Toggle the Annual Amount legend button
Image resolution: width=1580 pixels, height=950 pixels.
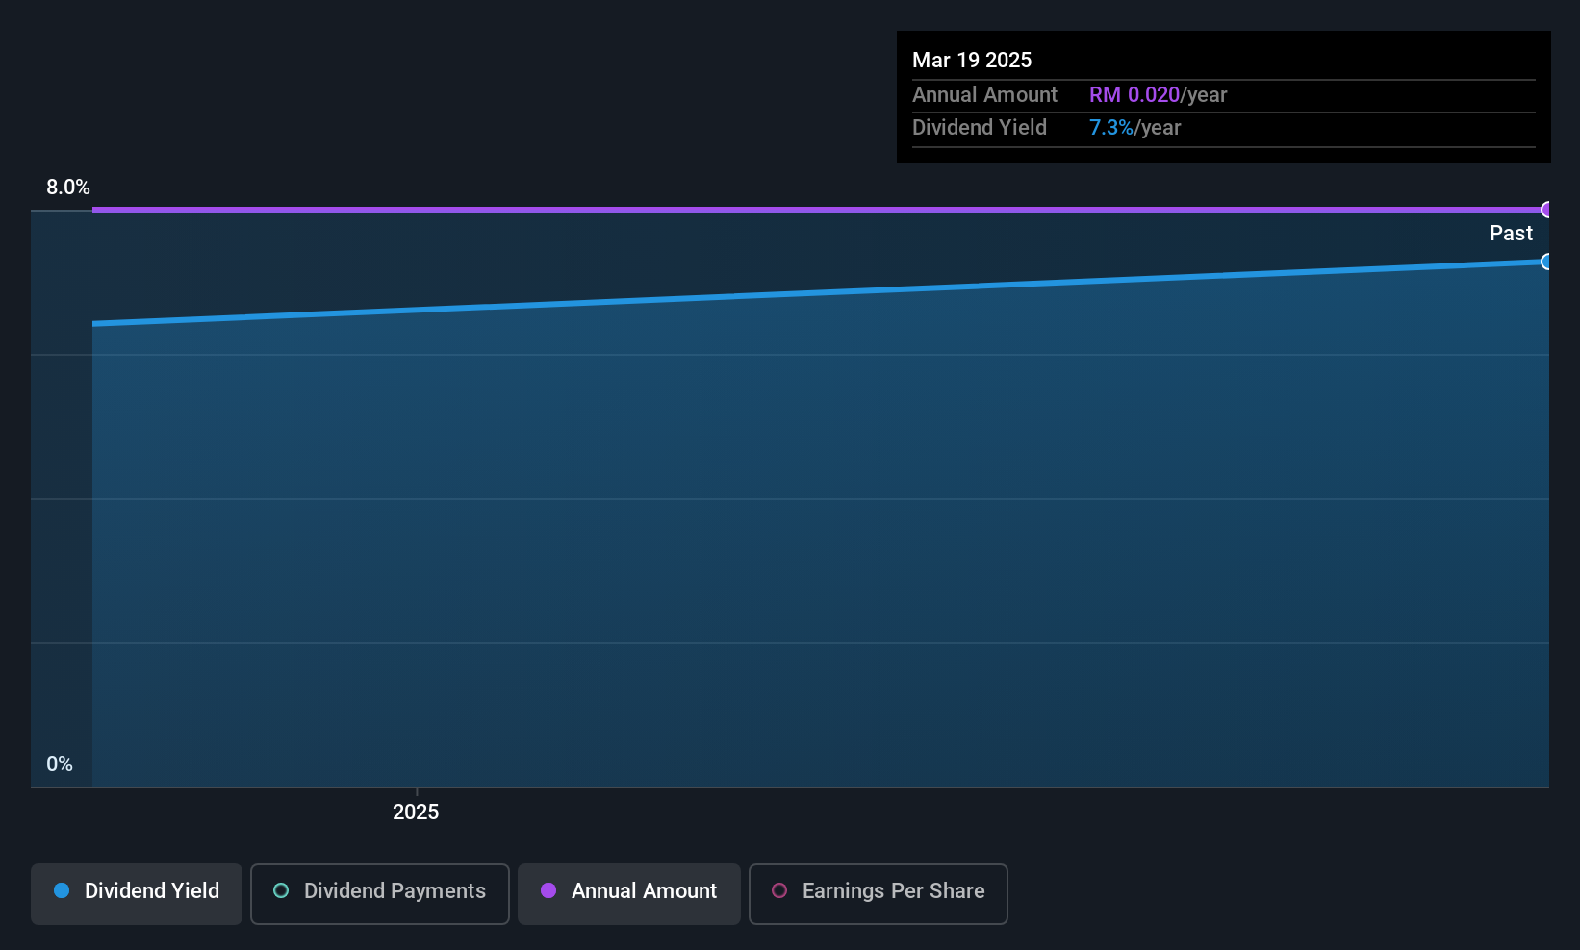(629, 893)
